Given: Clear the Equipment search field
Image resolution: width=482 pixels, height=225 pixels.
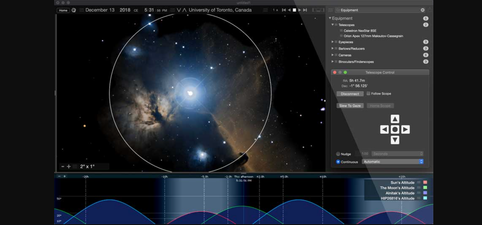Looking at the screenshot, I should coord(423,10).
